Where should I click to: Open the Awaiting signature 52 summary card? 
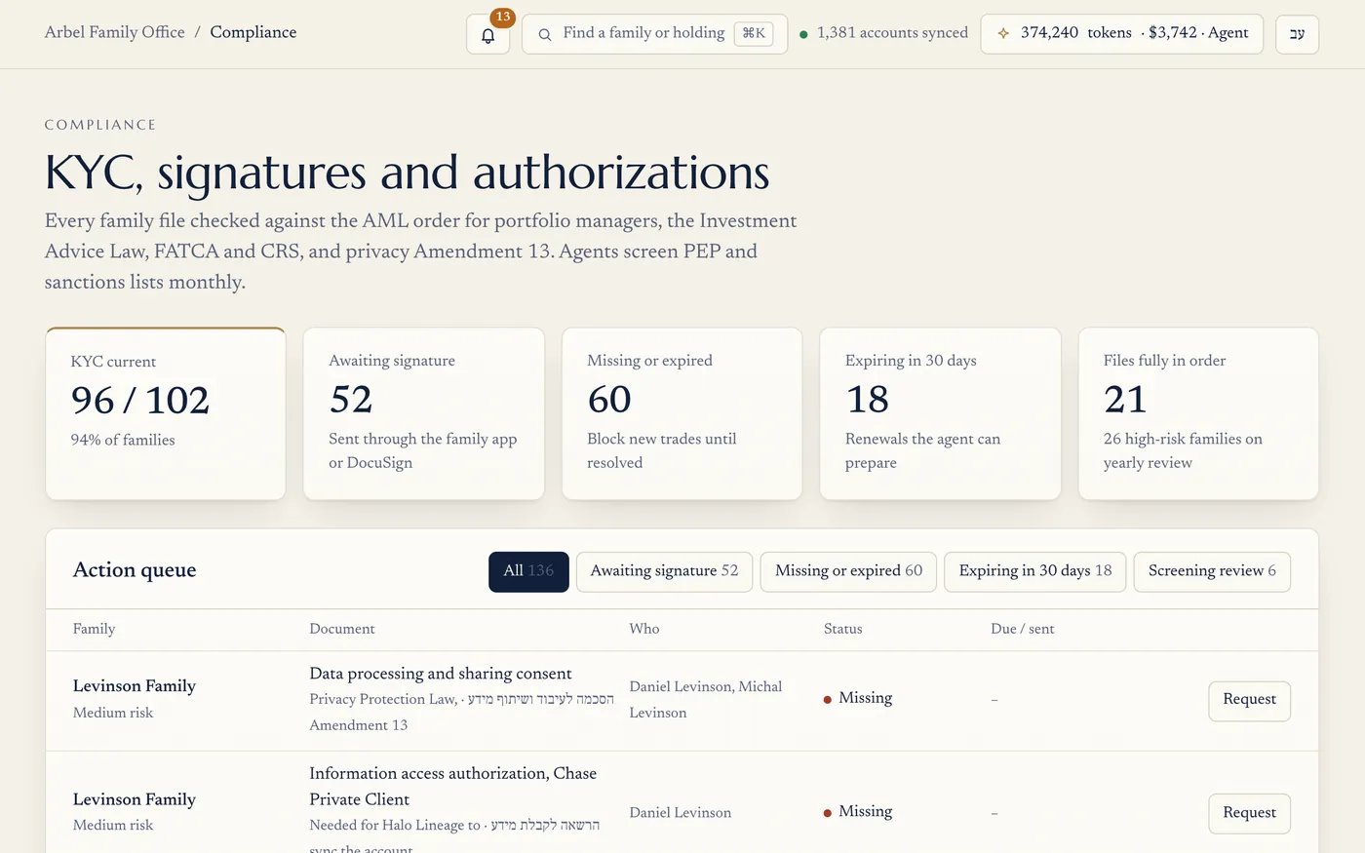tap(424, 413)
